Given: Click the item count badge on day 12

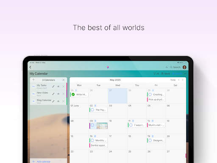Looking at the screenshot, I should pyautogui.click(x=153, y=121).
